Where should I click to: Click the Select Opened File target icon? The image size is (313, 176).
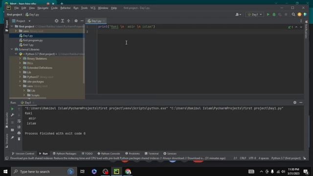(57, 21)
